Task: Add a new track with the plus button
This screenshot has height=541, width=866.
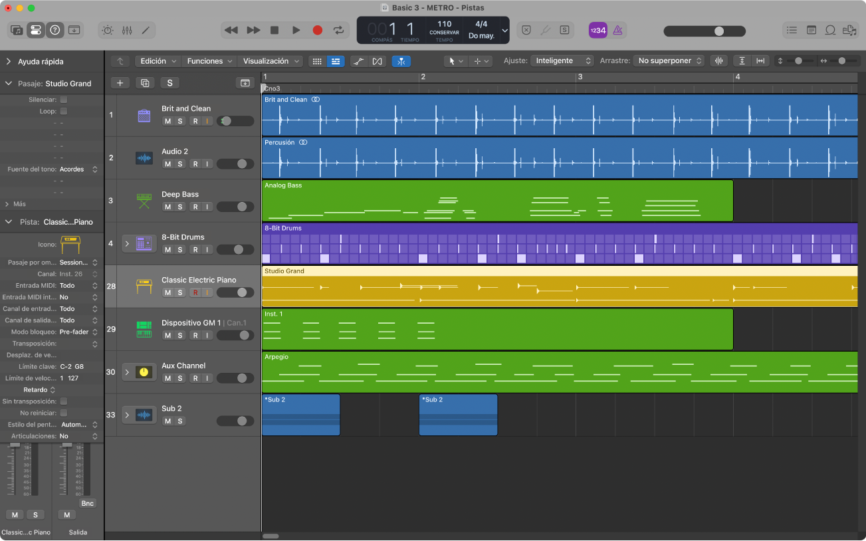Action: tap(120, 82)
